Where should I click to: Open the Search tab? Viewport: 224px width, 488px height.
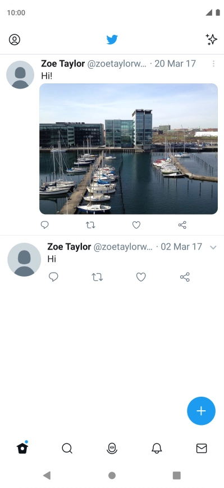(67, 449)
